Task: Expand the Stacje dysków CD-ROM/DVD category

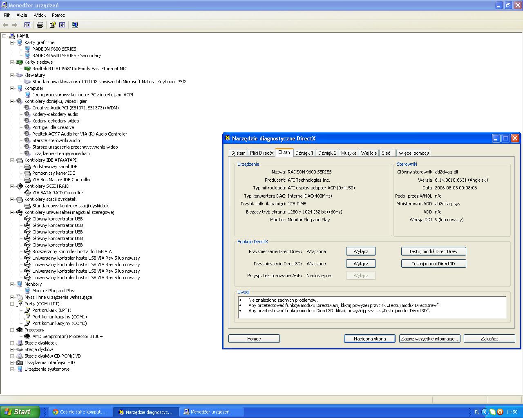Action: [12, 356]
